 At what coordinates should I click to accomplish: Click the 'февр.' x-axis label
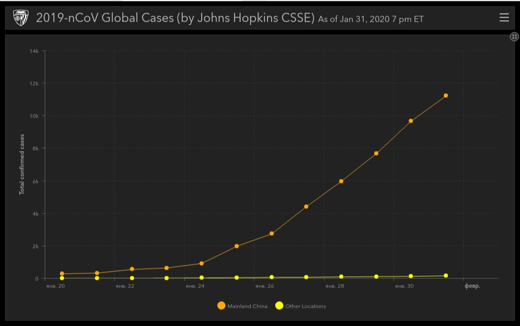[472, 286]
